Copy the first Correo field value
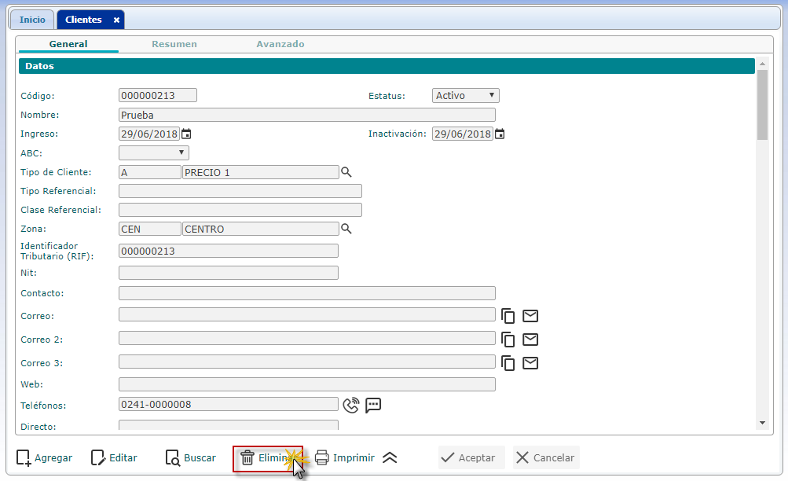This screenshot has width=788, height=481. 508,316
